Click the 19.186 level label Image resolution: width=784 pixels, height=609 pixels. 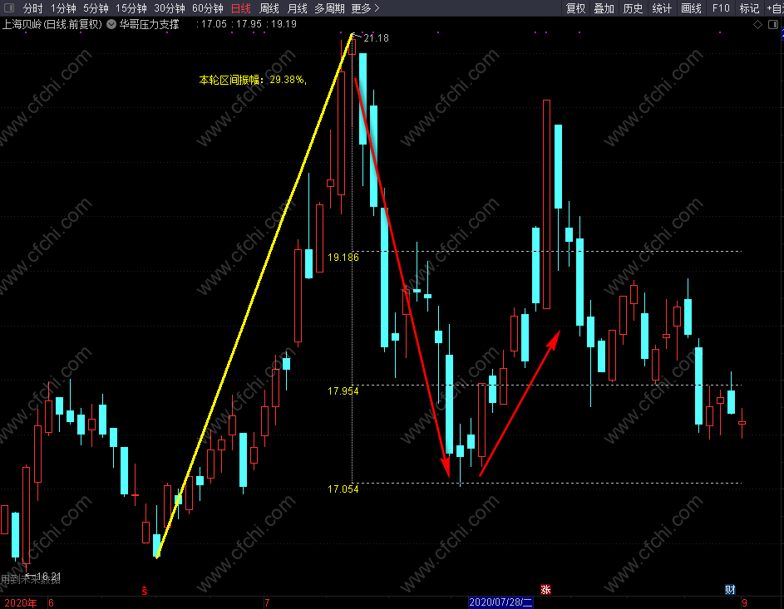point(343,258)
